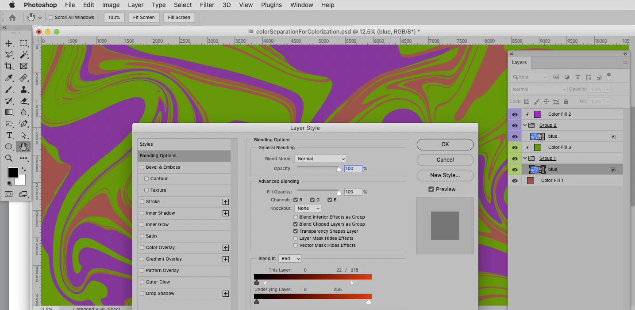Collapse the Group 1 folder
Image resolution: width=635 pixels, height=310 pixels.
point(524,158)
